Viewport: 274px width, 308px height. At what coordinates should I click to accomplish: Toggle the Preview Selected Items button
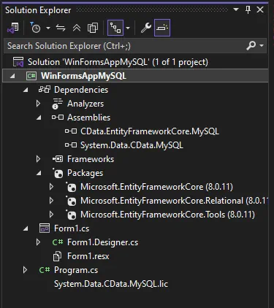[162, 28]
